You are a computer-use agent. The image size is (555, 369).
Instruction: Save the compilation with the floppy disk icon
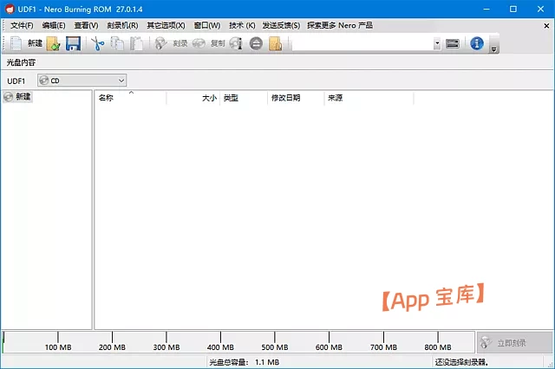[x=73, y=43]
